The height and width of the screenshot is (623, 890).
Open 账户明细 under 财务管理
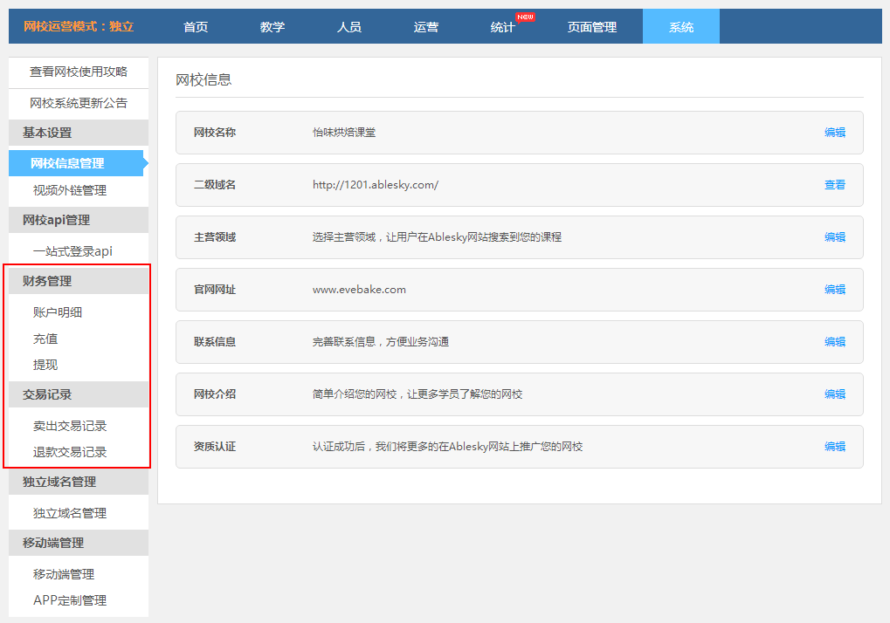click(x=58, y=312)
